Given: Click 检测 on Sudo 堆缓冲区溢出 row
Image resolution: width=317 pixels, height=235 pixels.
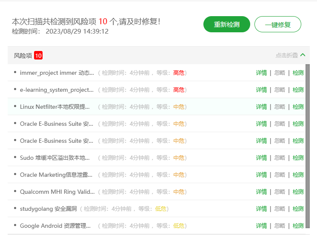Looking at the screenshot, I should [298, 158].
